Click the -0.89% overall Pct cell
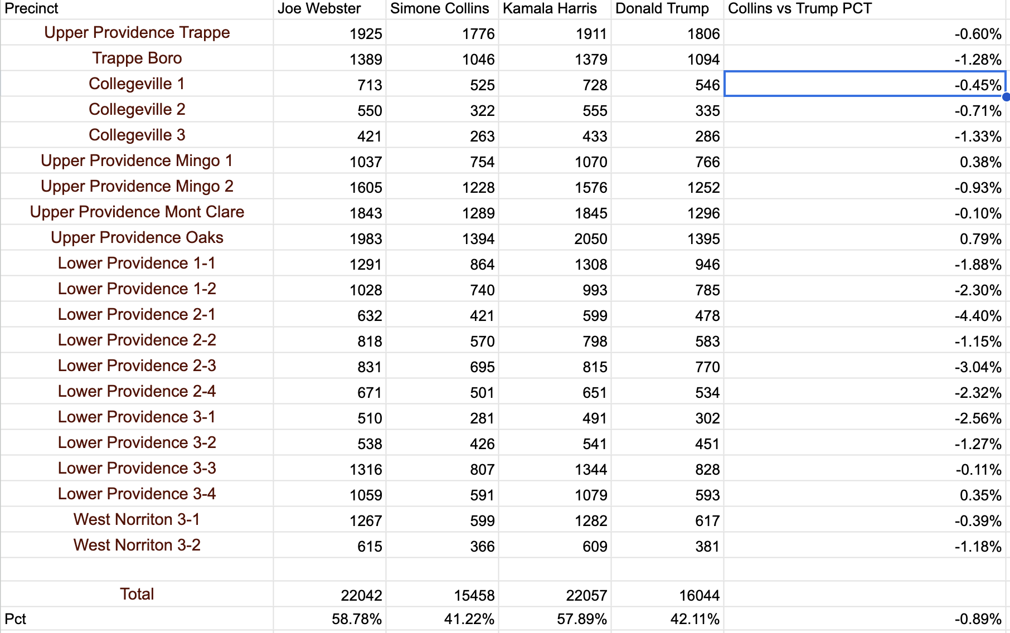Image resolution: width=1010 pixels, height=633 pixels. [x=865, y=619]
